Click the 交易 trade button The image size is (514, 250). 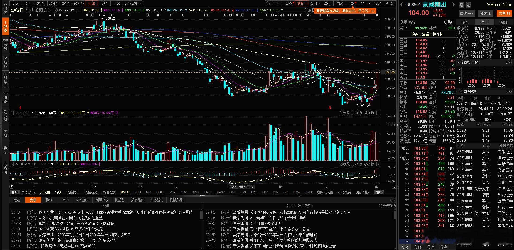pos(504,13)
